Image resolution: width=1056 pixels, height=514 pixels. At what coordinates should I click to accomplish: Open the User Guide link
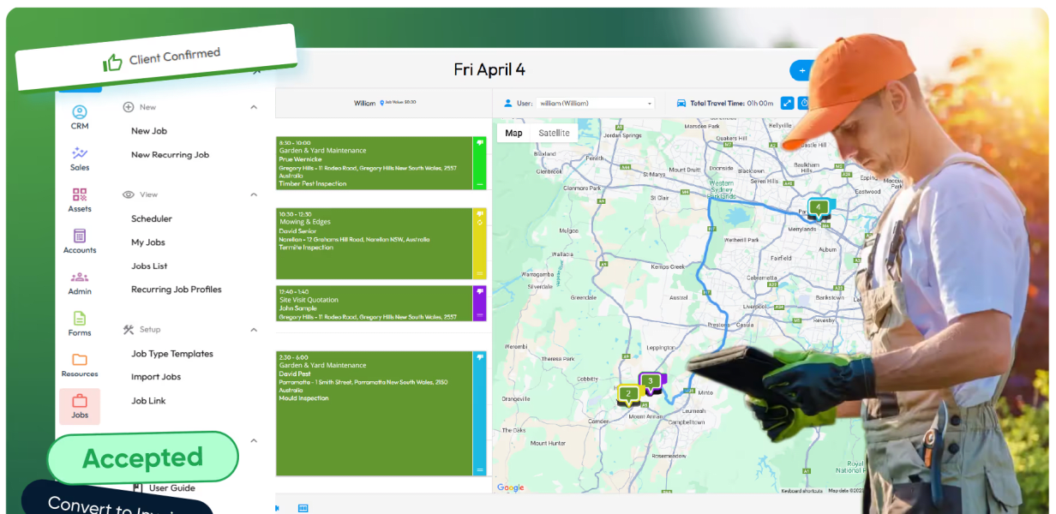172,488
